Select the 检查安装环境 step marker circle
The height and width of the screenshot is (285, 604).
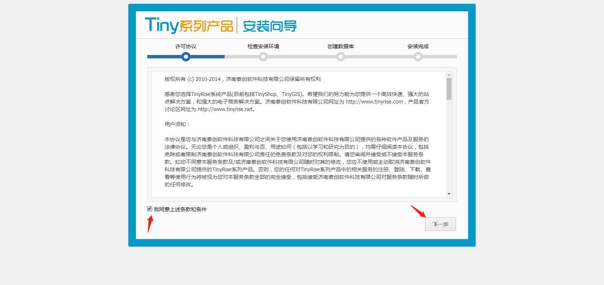[263, 56]
